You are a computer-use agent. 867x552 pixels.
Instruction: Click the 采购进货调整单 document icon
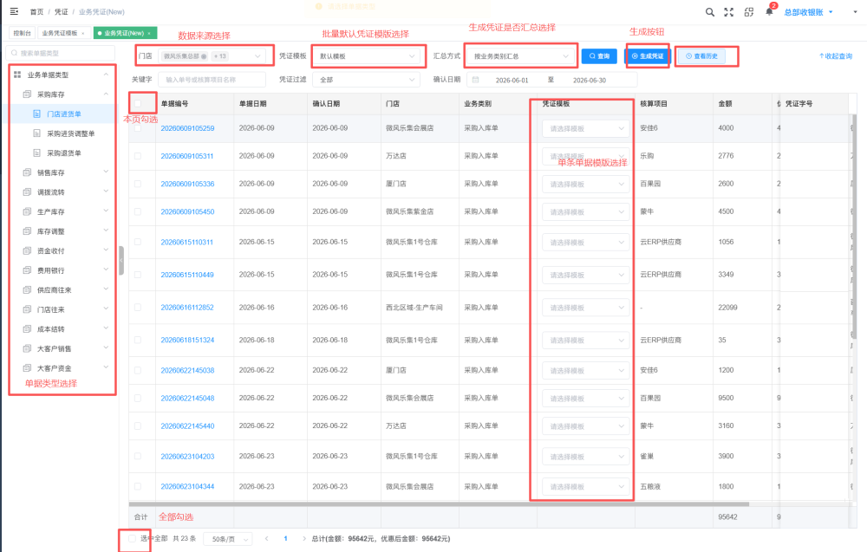(x=37, y=133)
